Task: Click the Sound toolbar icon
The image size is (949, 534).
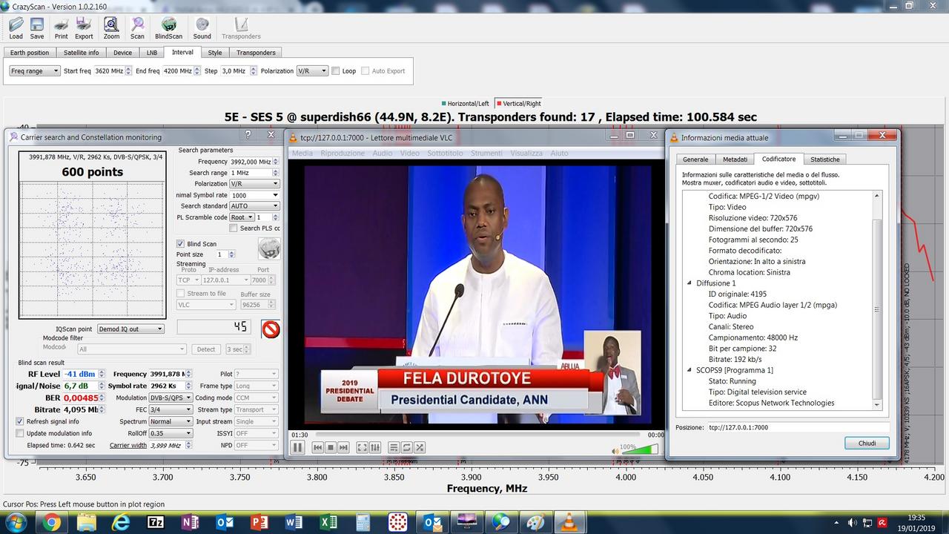Action: click(x=202, y=28)
